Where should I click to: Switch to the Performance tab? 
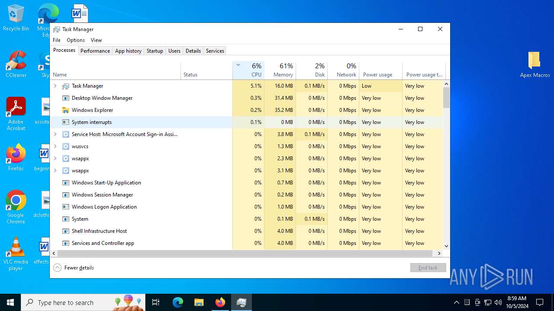coord(95,51)
